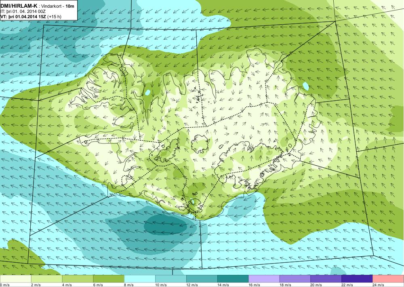Image resolution: width=404 pixels, height=287 pixels.
Task: Click the medium teal 12–14 m/s legend swatch
Action: coord(202,279)
